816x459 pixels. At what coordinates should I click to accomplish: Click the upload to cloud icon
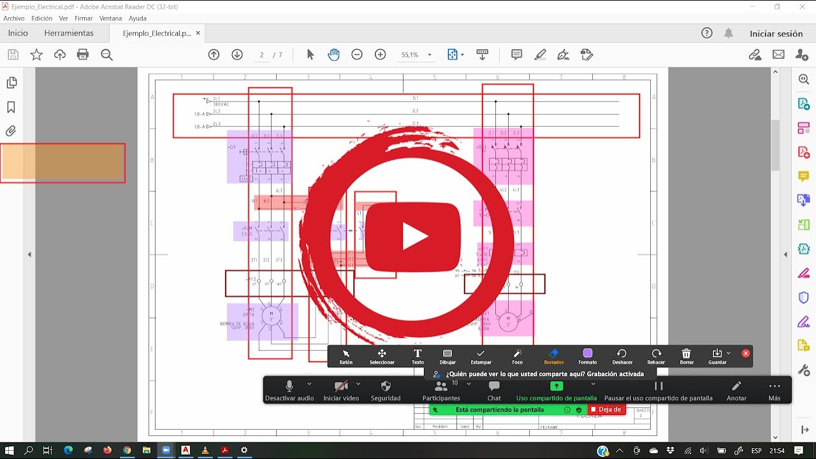60,55
